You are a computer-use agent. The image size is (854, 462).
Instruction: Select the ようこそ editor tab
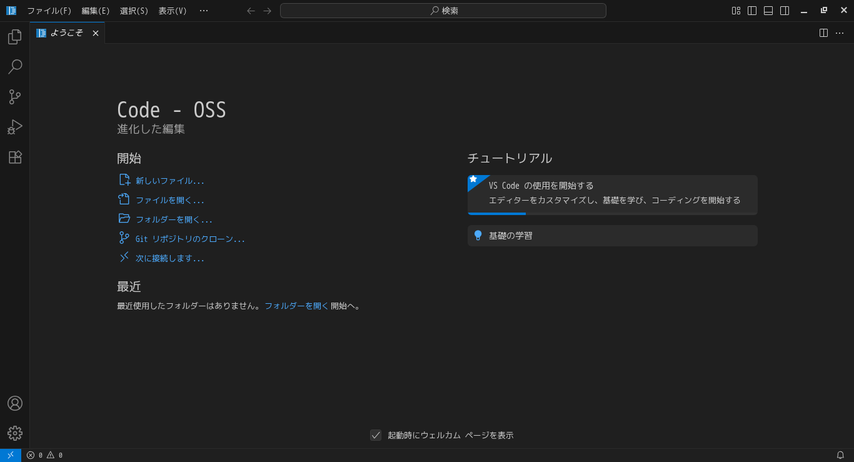pyautogui.click(x=68, y=33)
